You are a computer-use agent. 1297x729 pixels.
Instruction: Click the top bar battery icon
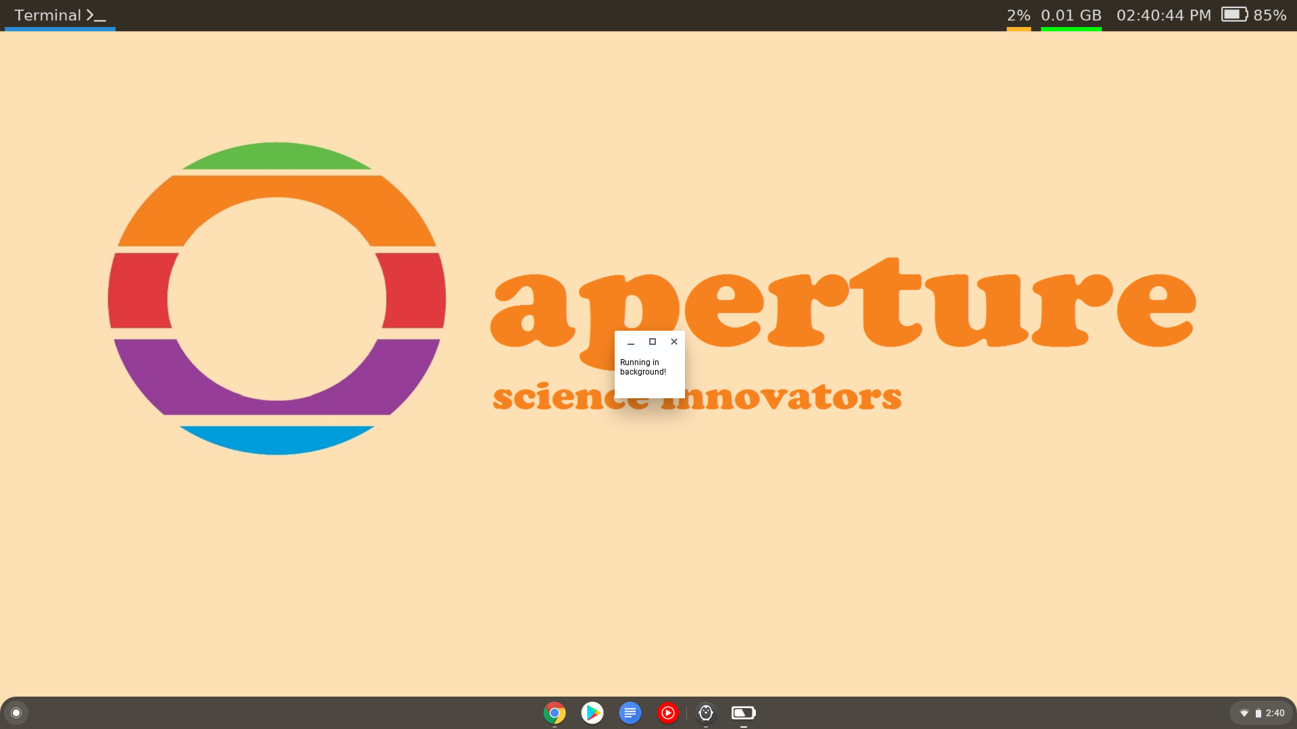coord(1234,15)
